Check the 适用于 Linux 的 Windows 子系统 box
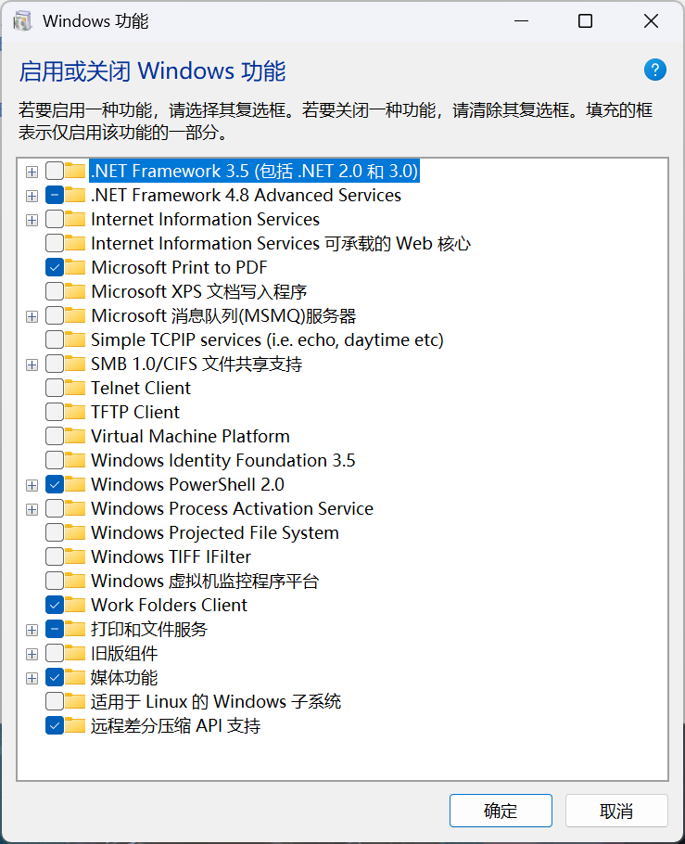This screenshot has width=685, height=844. tap(55, 702)
